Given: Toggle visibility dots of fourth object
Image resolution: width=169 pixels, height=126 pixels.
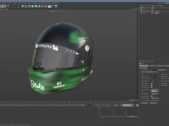Looking at the screenshot, I should point(153,13).
